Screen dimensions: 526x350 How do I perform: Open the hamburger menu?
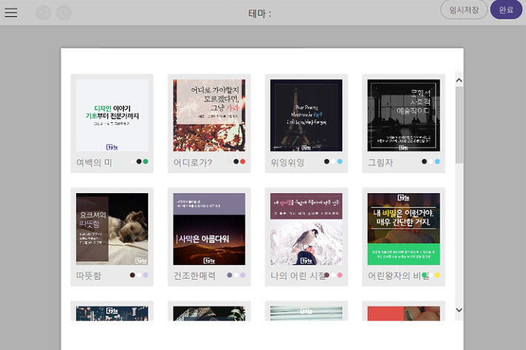[11, 13]
